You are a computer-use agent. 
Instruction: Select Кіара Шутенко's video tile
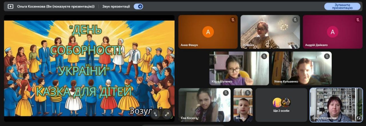coord(239,68)
